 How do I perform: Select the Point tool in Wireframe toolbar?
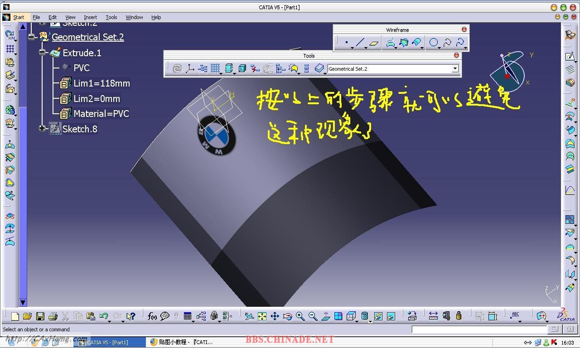[x=346, y=43]
